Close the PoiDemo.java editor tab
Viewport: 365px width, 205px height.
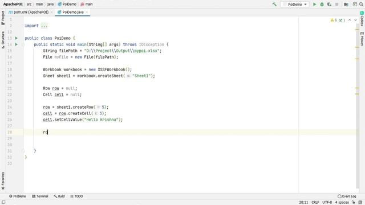87,12
